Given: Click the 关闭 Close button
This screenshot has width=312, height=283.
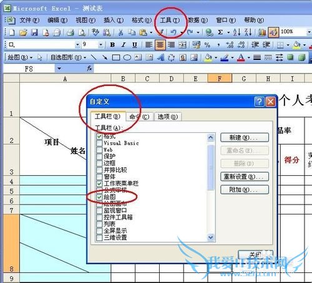Looking at the screenshot, I should coord(255,254).
